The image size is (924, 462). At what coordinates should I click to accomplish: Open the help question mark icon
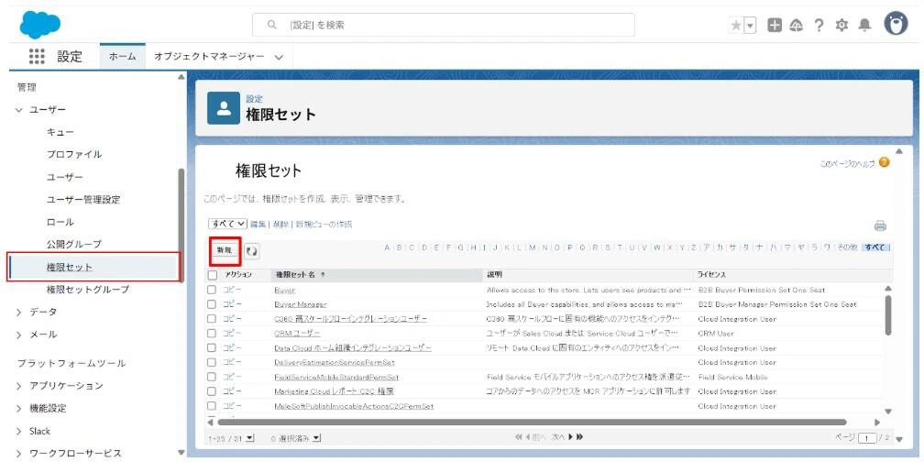click(819, 26)
